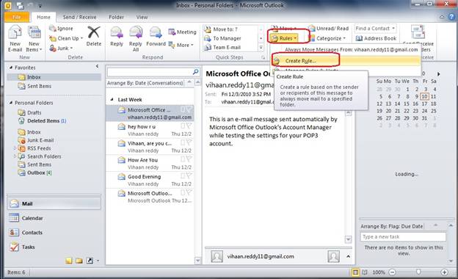The image size is (458, 279).
Task: Switch to the View tab
Action: click(x=142, y=17)
